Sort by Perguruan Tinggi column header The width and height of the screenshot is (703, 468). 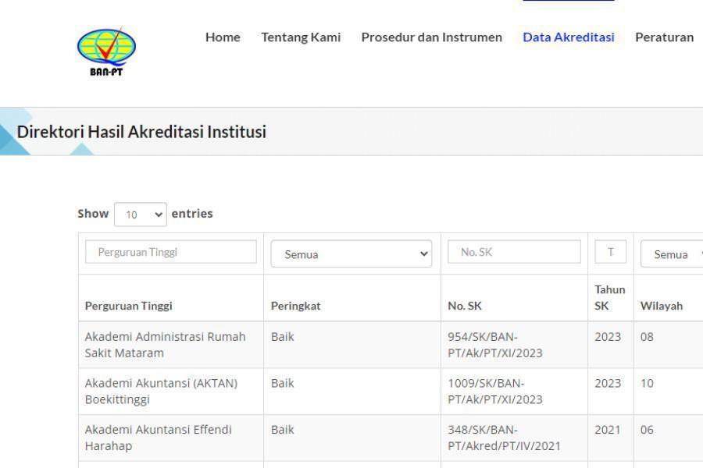[128, 306]
